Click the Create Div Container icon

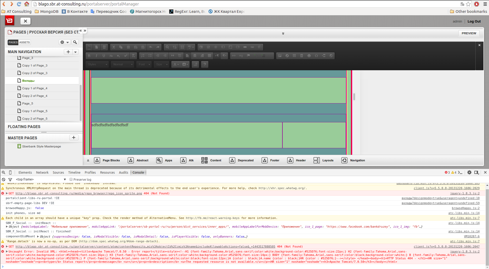(x=180, y=56)
